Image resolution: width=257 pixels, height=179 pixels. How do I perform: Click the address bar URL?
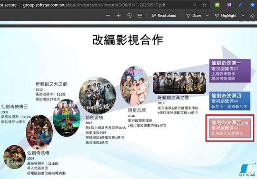(x=94, y=5)
